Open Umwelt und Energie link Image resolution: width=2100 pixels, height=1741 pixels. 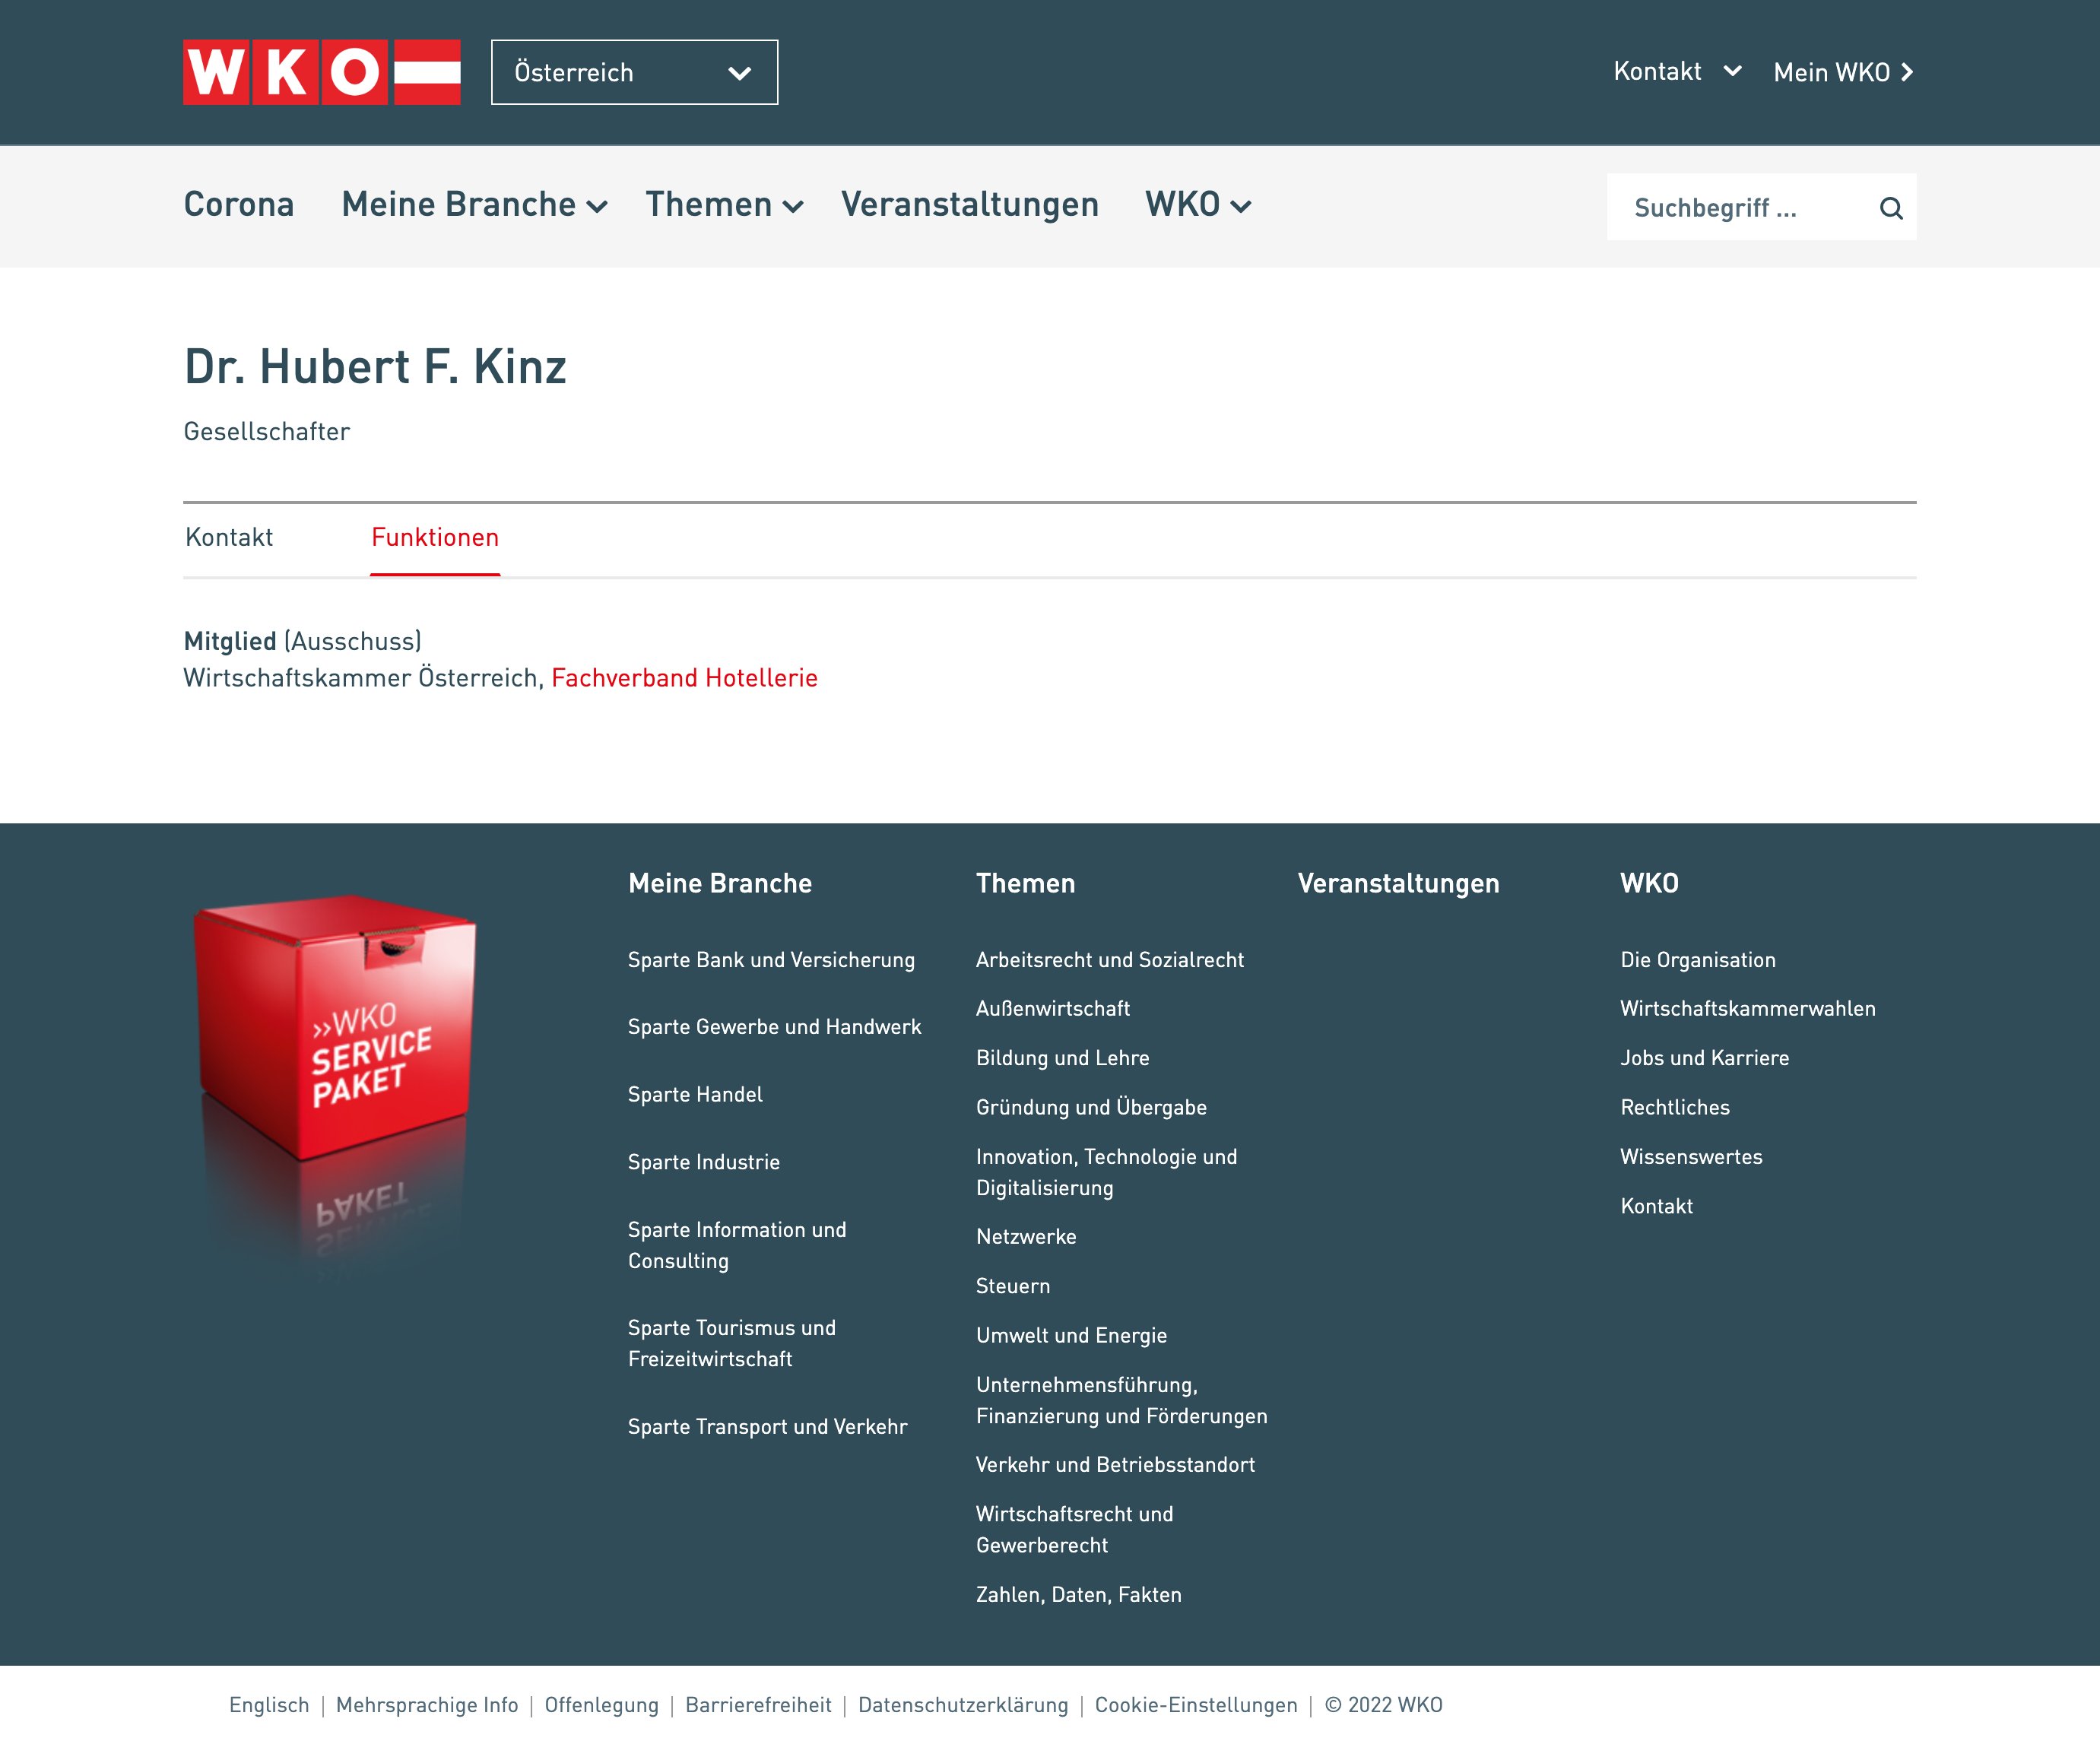tap(1071, 1336)
